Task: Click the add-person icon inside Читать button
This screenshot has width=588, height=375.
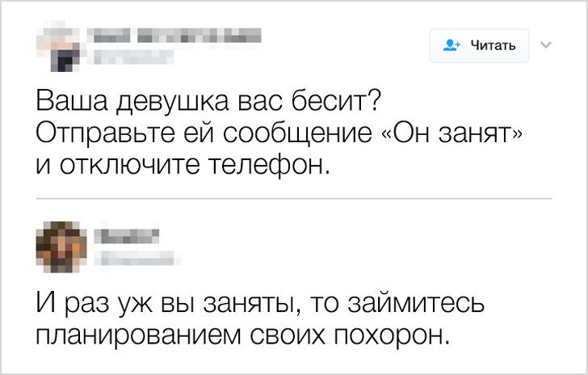Action: coord(451,45)
